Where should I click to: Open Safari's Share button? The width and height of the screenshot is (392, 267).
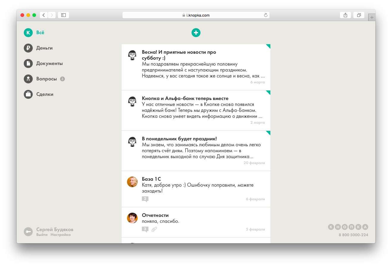click(345, 15)
